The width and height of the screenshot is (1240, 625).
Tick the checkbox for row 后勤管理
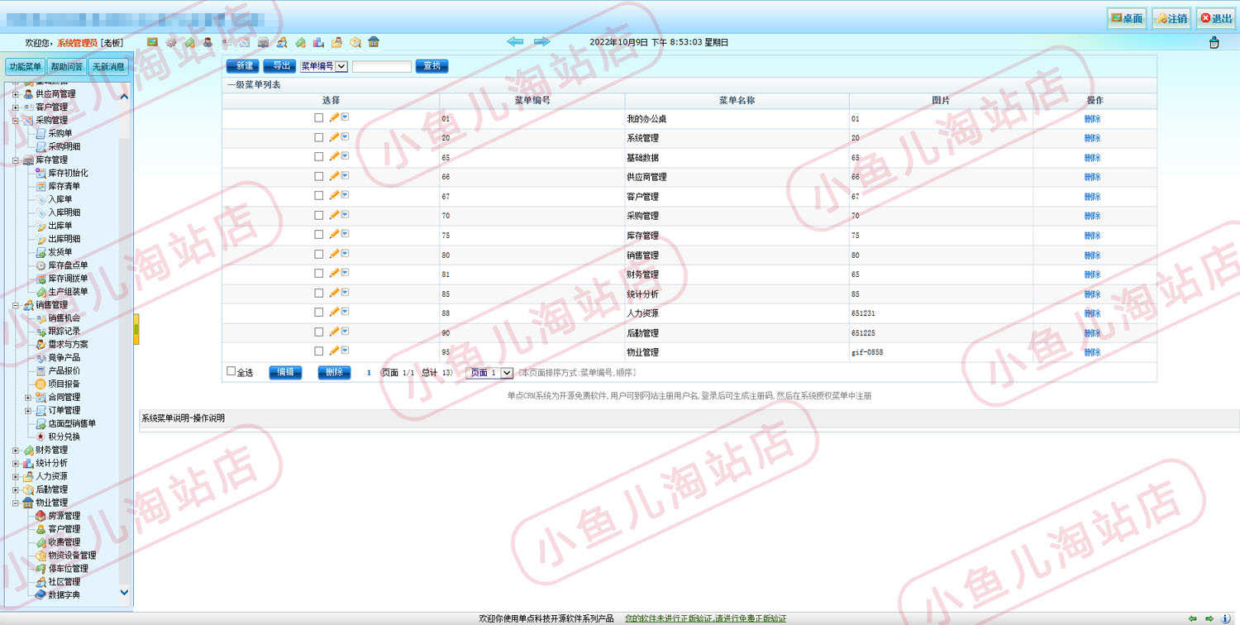tap(319, 332)
